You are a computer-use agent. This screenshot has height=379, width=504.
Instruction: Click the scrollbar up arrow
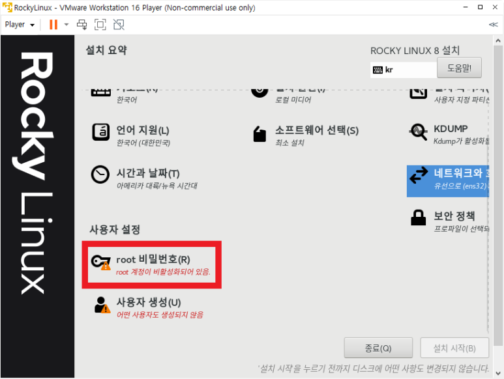pos(498,41)
